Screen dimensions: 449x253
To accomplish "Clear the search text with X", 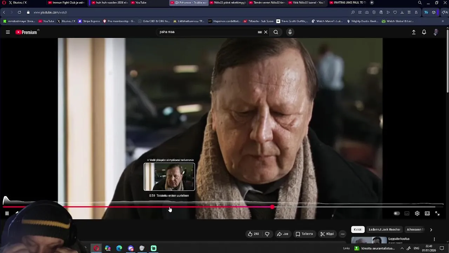I will tap(266, 32).
